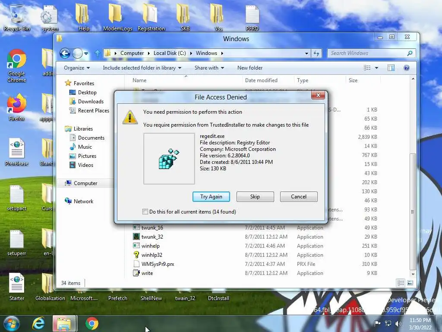Click the volume speaker tray icon
The width and height of the screenshot is (442, 332).
[398, 324]
